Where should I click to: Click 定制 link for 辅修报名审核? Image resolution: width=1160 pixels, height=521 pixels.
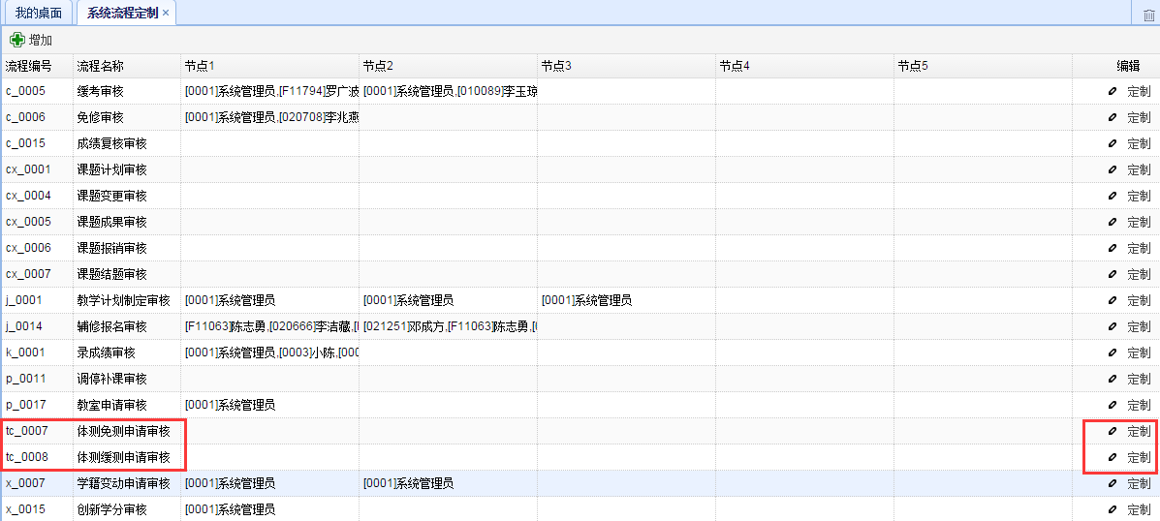point(1139,327)
